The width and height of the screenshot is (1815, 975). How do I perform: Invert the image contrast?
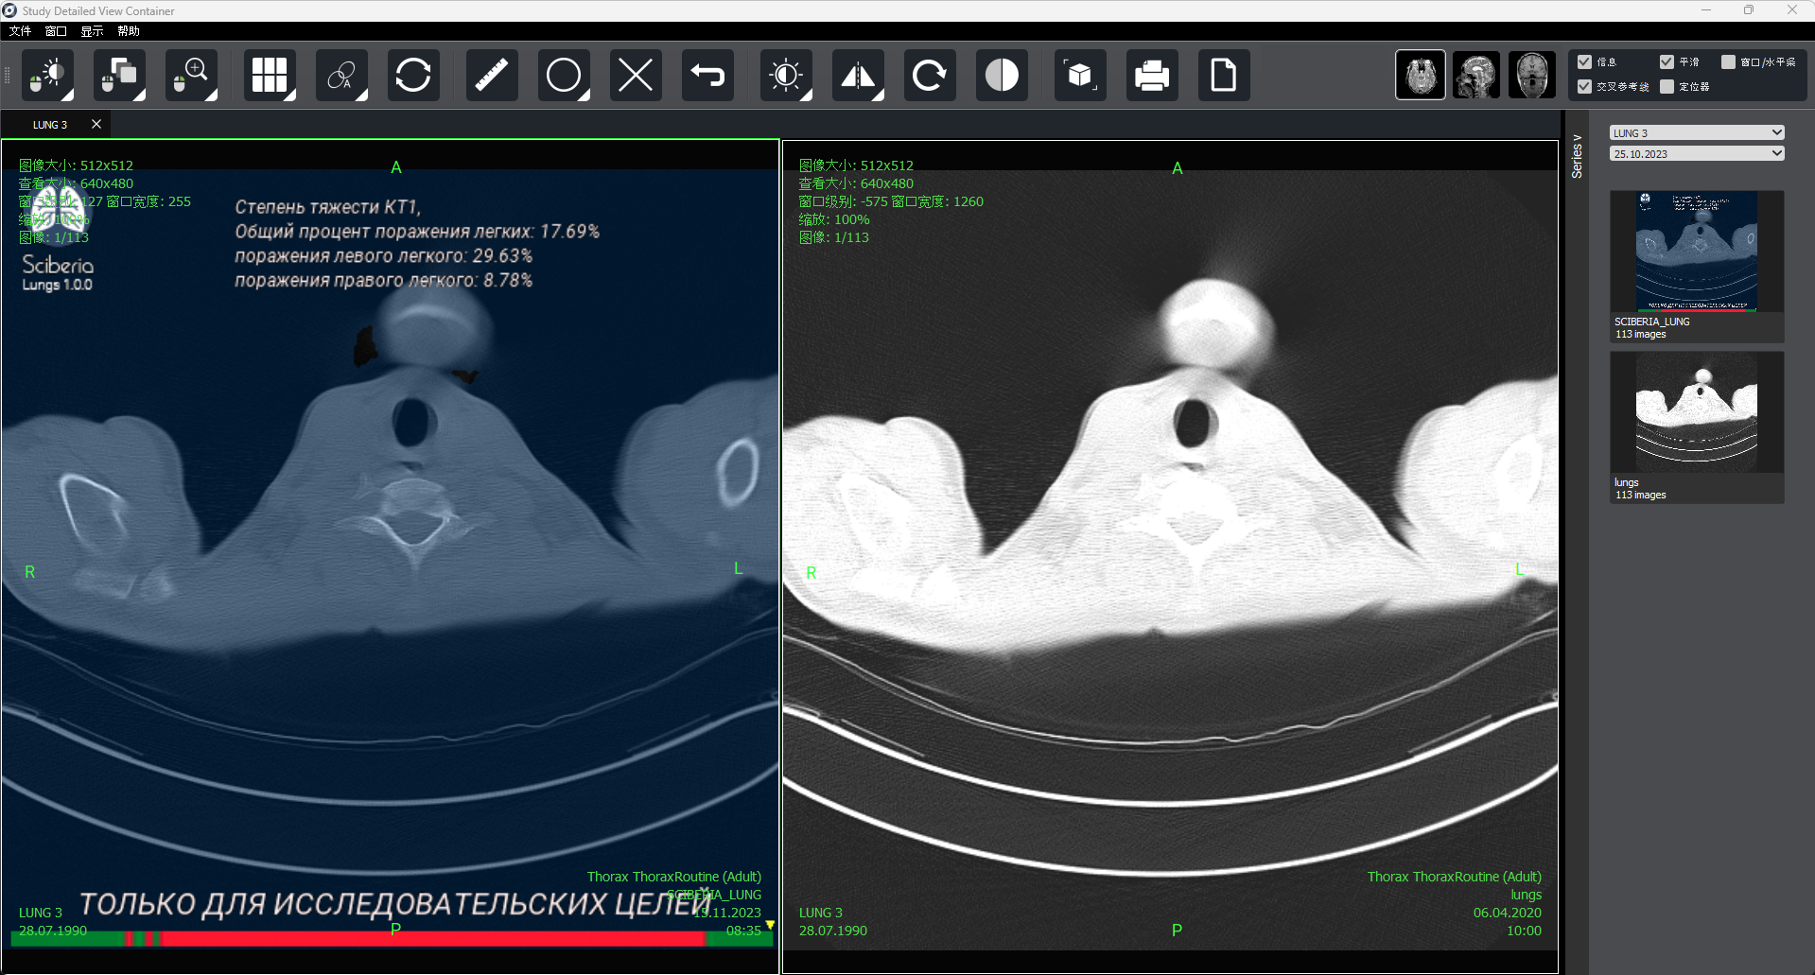coord(1002,75)
